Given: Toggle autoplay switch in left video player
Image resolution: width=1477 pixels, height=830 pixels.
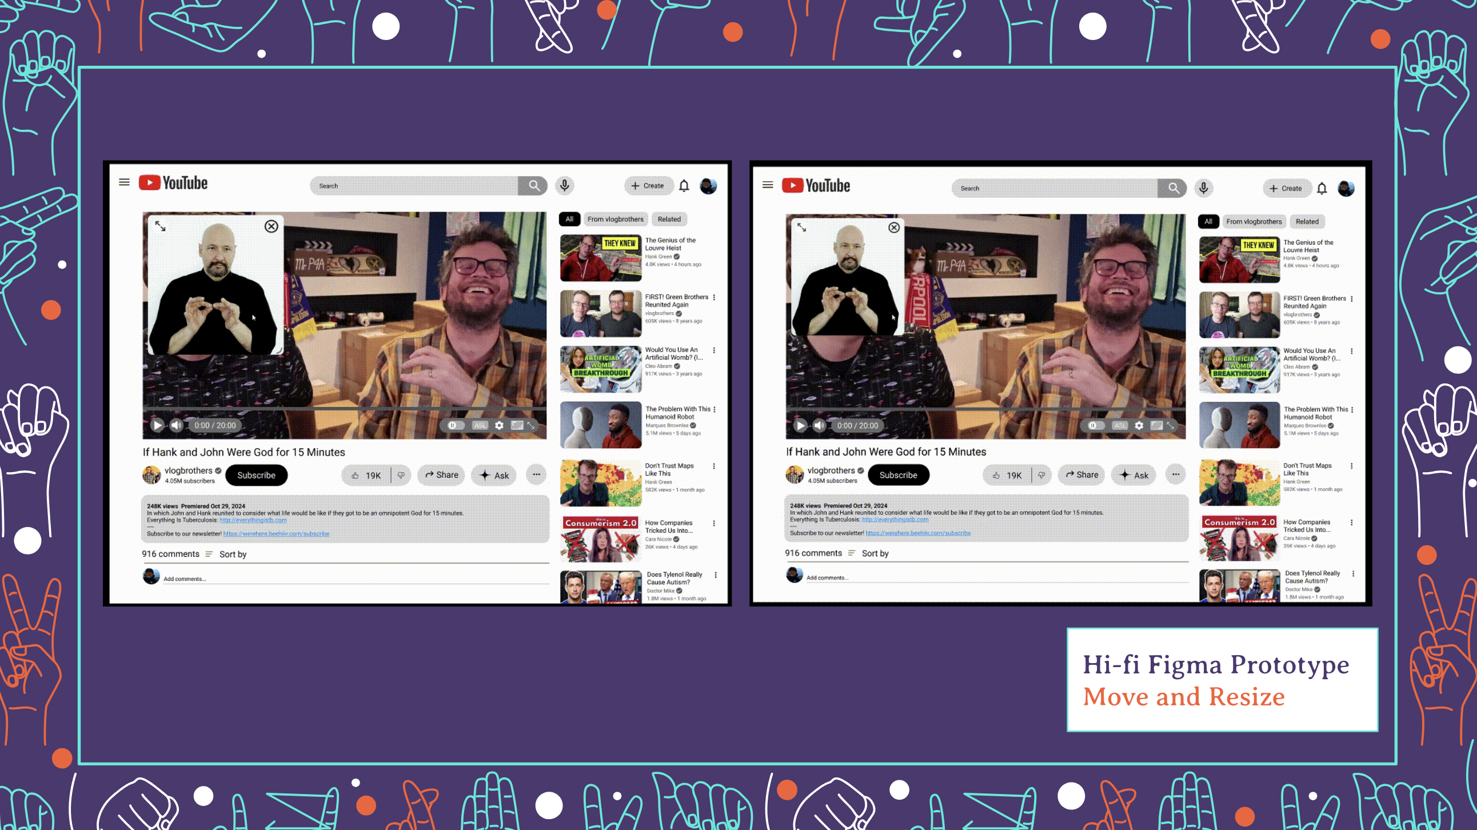Looking at the screenshot, I should [454, 425].
